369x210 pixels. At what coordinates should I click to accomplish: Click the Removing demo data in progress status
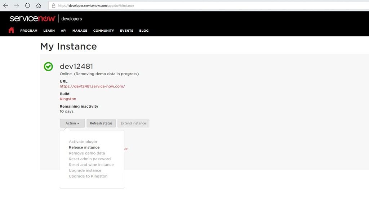tap(106, 74)
